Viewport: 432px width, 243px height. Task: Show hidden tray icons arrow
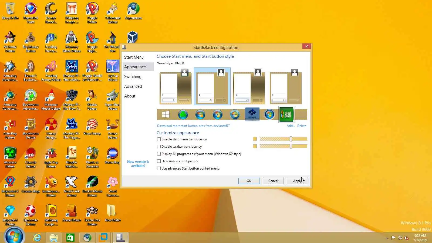click(387, 238)
